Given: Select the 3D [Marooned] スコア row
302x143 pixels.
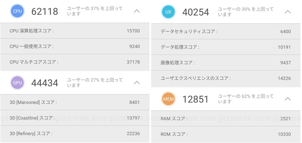Looking at the screenshot, I should click(x=75, y=102).
